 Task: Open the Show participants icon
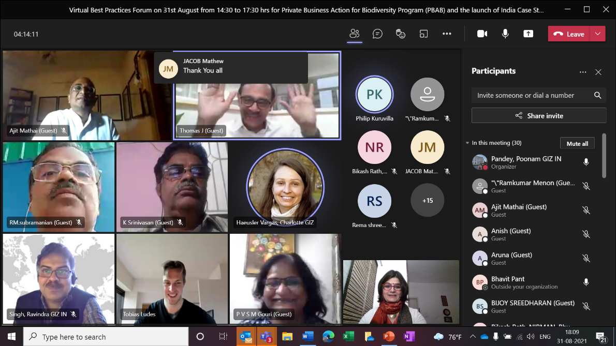(x=354, y=34)
